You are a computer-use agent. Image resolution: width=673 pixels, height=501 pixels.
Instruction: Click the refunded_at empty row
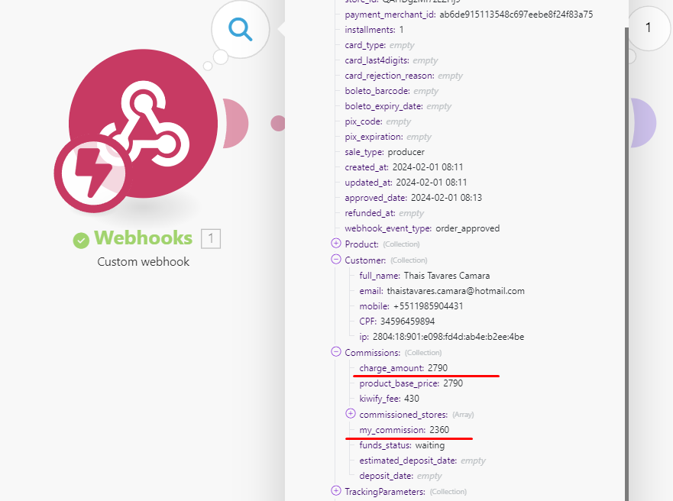click(384, 213)
